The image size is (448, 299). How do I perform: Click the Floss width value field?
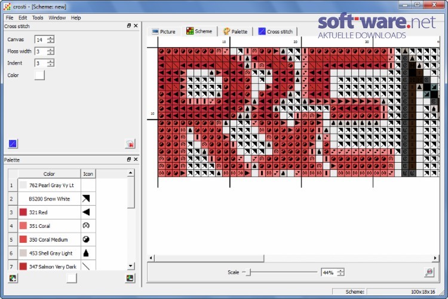point(41,51)
